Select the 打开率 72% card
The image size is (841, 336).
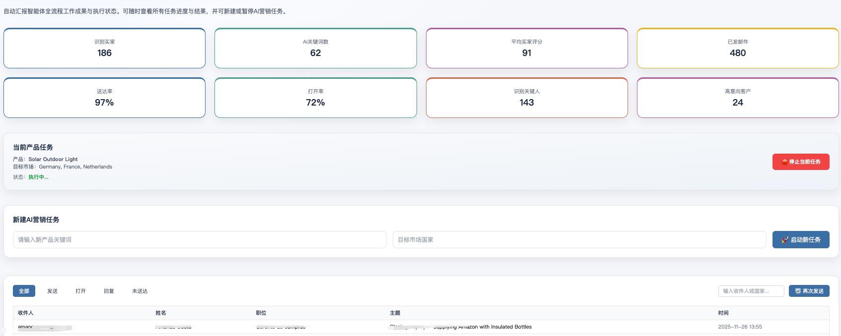point(315,98)
